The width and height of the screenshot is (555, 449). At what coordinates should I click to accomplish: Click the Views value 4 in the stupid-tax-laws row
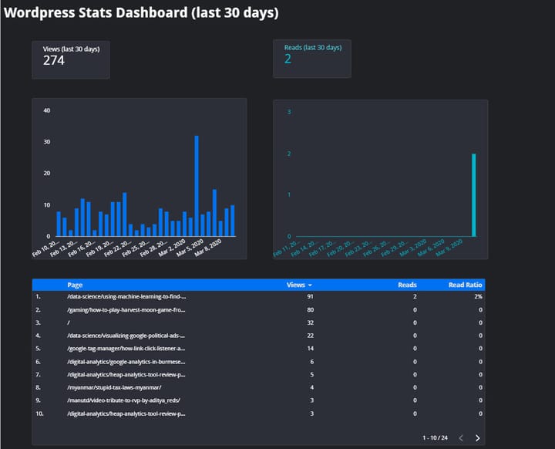coord(312,387)
